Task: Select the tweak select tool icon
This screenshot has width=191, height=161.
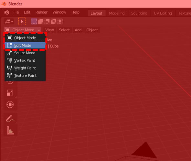Action: pos(22,21)
